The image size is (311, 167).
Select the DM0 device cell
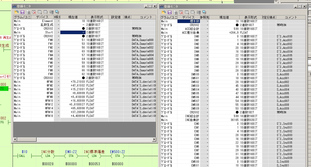(188, 36)
